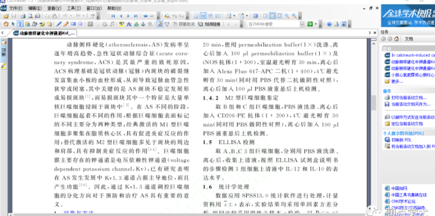This screenshot has width=435, height=216.
Task: Select the orange pencil annotation tool
Action: coord(66,24)
